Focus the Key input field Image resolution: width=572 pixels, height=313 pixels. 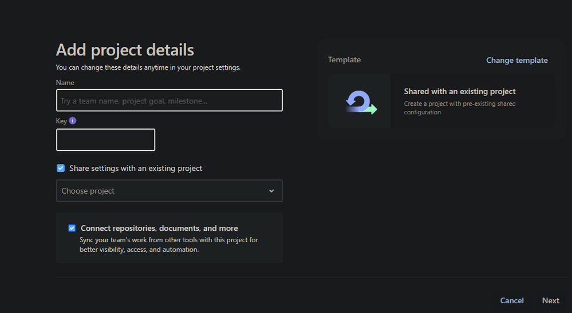pos(105,140)
